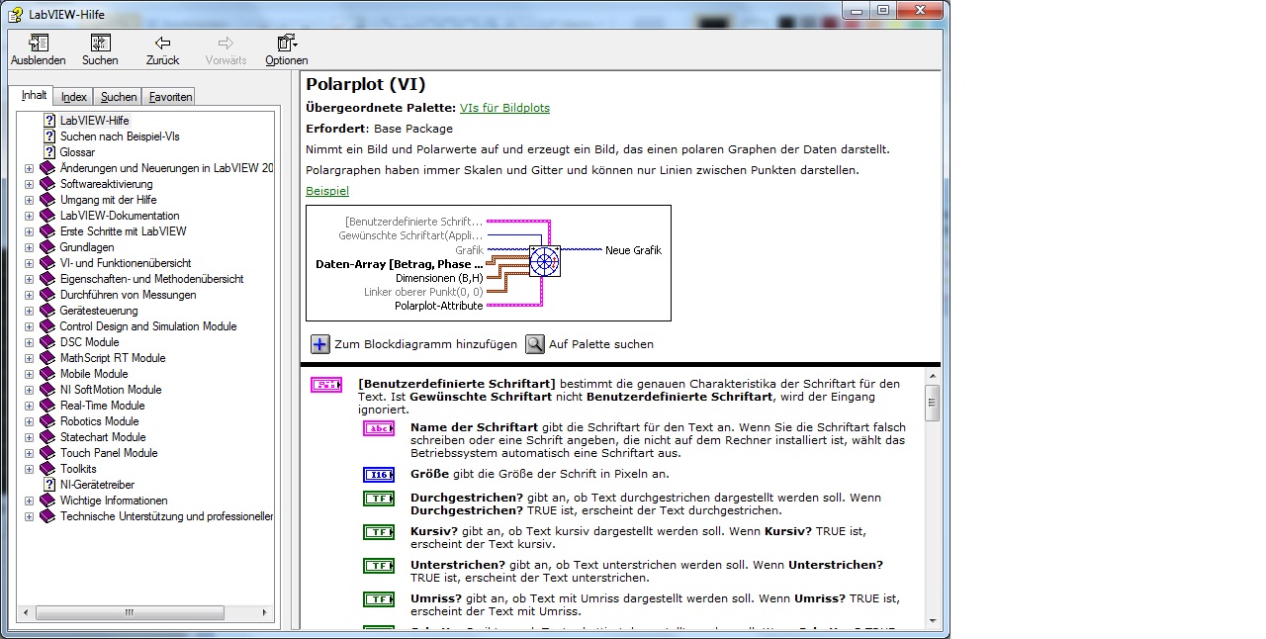Click the Dimensionen (B,H) terminal label
The image size is (1266, 639).
pyautogui.click(x=439, y=278)
